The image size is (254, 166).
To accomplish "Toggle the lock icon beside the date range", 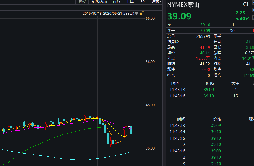I will 141,13.
